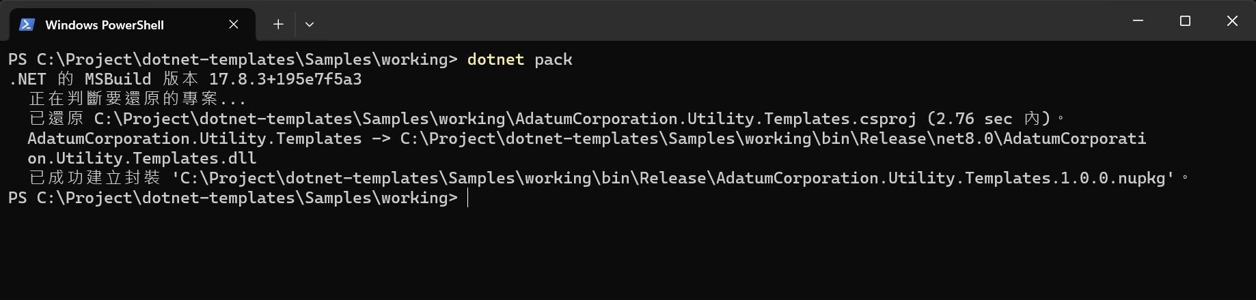The width and height of the screenshot is (1256, 300).
Task: Click the bottom prompt cursor position
Action: click(x=468, y=198)
